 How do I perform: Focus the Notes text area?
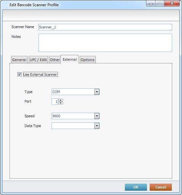(x=105, y=43)
